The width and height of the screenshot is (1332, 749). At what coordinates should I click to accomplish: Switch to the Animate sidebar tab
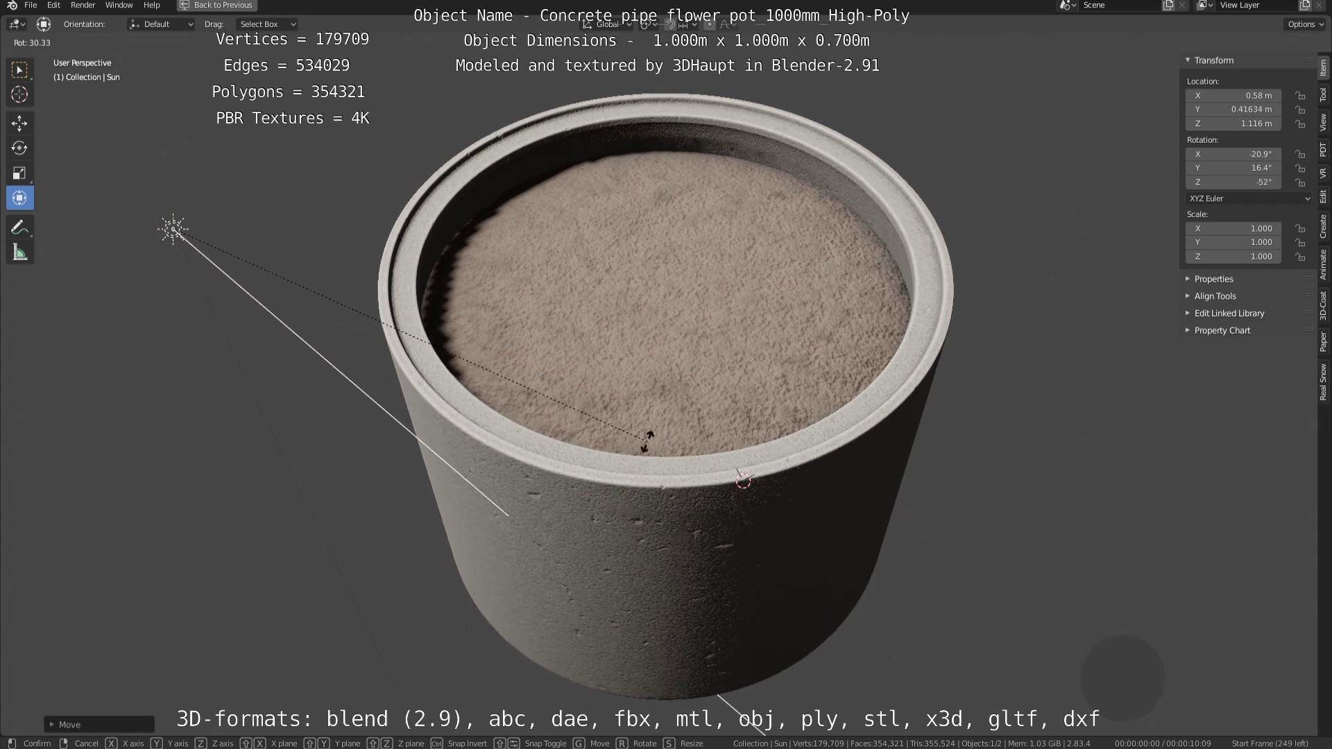tap(1324, 264)
